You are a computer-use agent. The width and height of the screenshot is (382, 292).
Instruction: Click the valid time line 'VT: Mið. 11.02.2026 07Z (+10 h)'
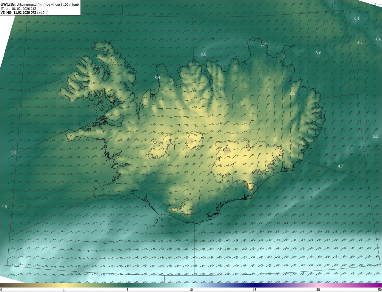(x=25, y=13)
